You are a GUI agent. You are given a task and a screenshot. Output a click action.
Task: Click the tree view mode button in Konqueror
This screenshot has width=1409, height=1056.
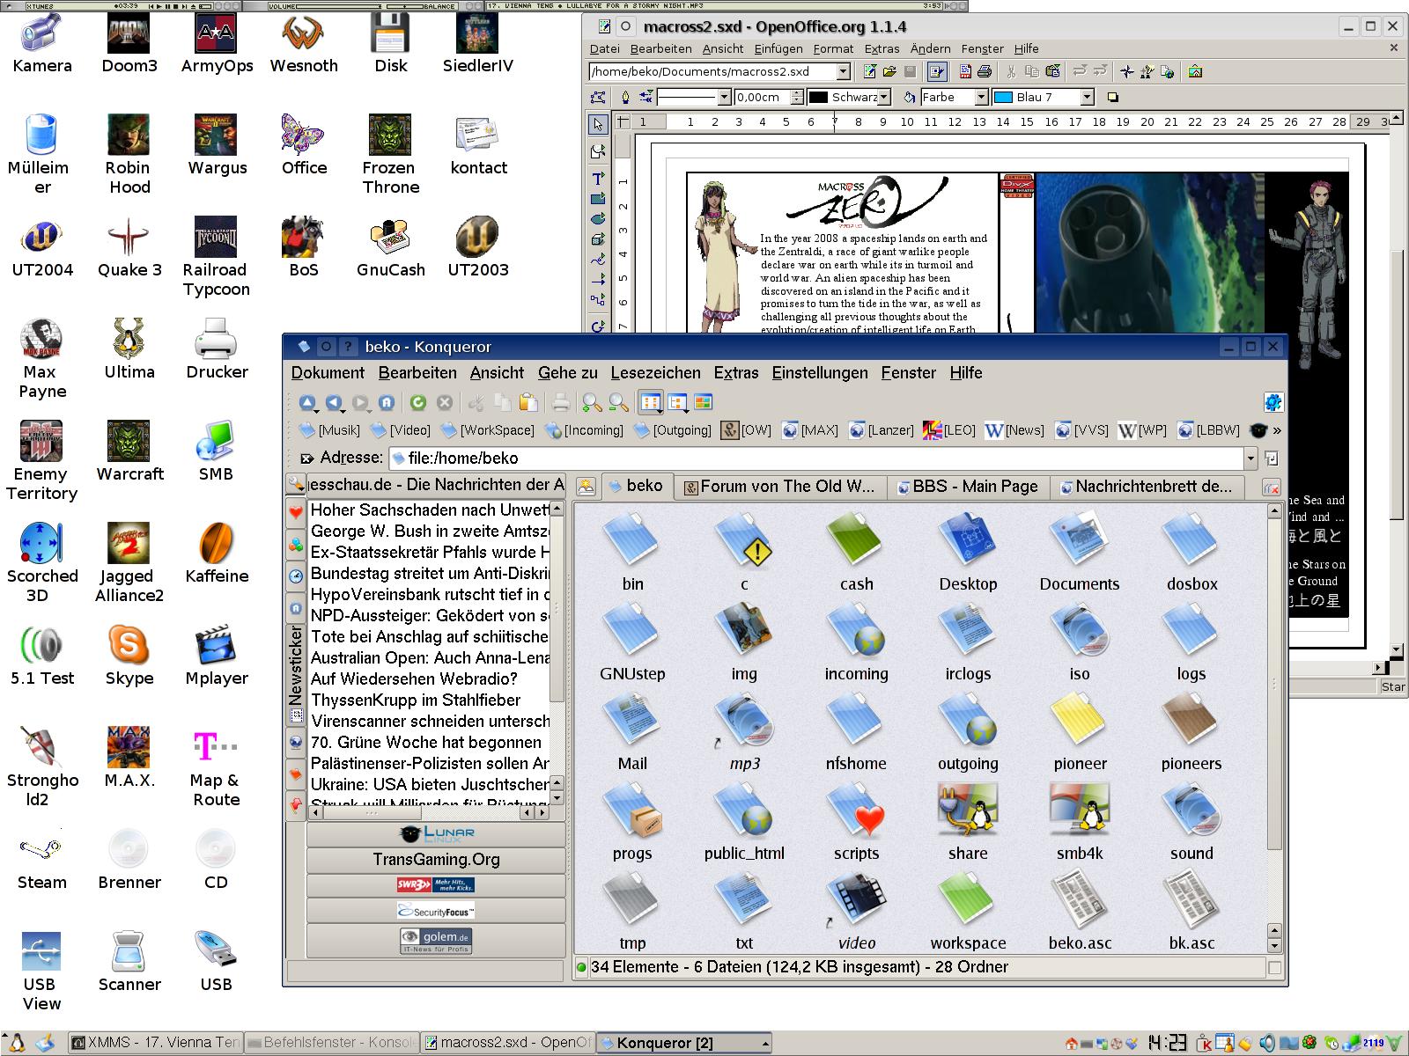tap(677, 403)
